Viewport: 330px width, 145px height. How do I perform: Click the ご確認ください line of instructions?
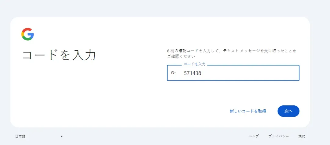tap(181, 56)
